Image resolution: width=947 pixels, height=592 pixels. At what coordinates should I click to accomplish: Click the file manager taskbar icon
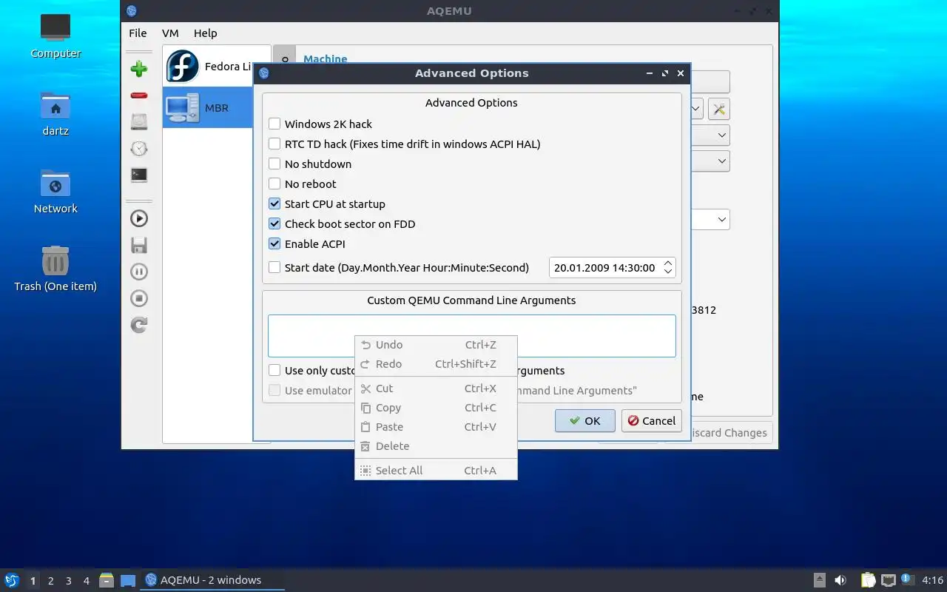[x=107, y=580]
